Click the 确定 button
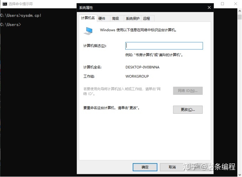242x177 pixels. point(145,167)
